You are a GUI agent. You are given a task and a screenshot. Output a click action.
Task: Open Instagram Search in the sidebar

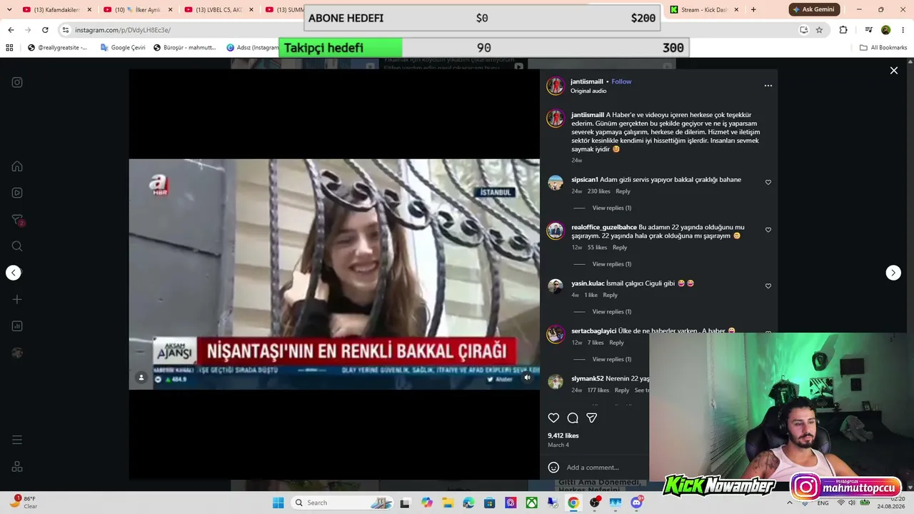pos(17,246)
